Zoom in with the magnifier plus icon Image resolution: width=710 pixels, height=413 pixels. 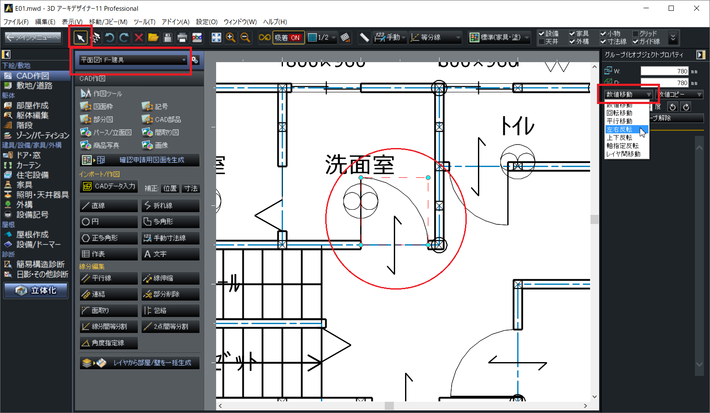coord(231,38)
